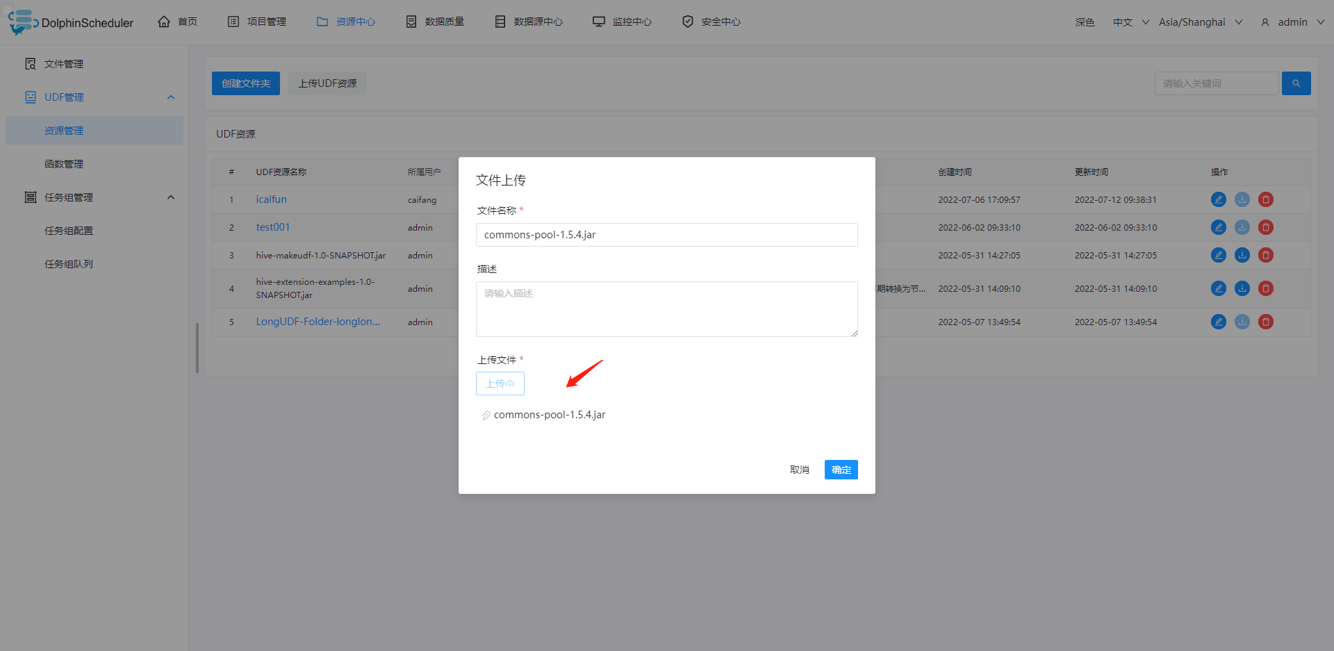Select the 文件管理 sidebar icon
The height and width of the screenshot is (651, 1334).
coord(30,63)
